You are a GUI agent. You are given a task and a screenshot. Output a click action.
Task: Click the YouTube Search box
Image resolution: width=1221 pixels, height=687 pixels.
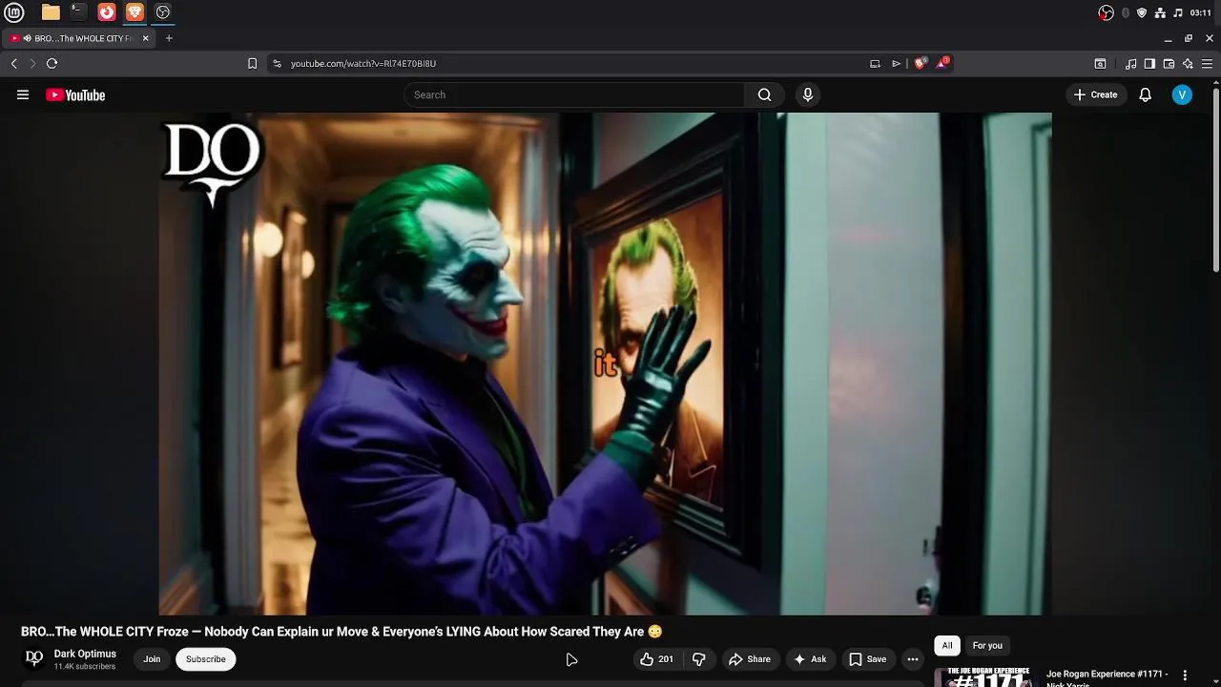tap(574, 94)
